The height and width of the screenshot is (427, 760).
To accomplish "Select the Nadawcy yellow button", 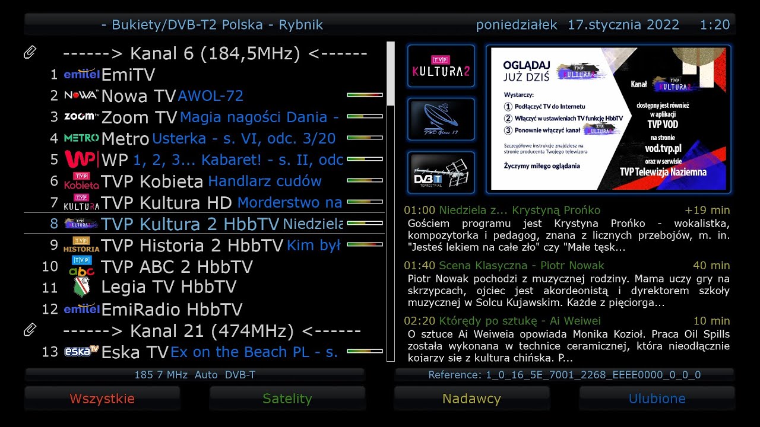I will 472,399.
